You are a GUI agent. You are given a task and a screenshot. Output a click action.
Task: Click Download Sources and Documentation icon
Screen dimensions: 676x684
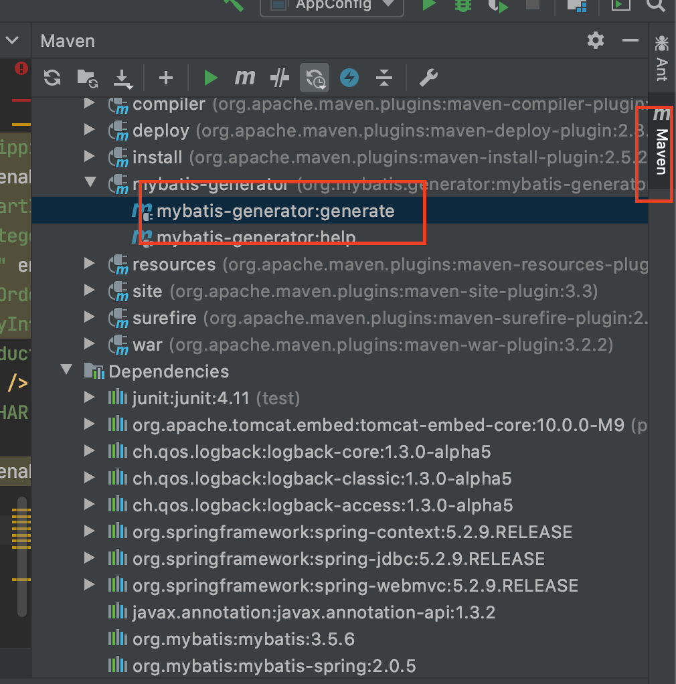tap(123, 79)
